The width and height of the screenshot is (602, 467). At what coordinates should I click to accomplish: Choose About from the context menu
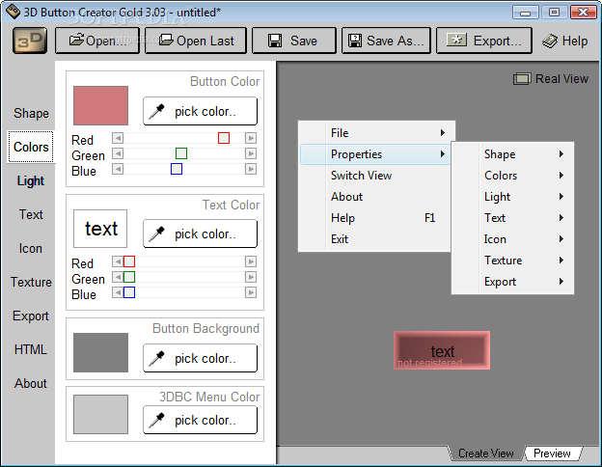pyautogui.click(x=374, y=197)
